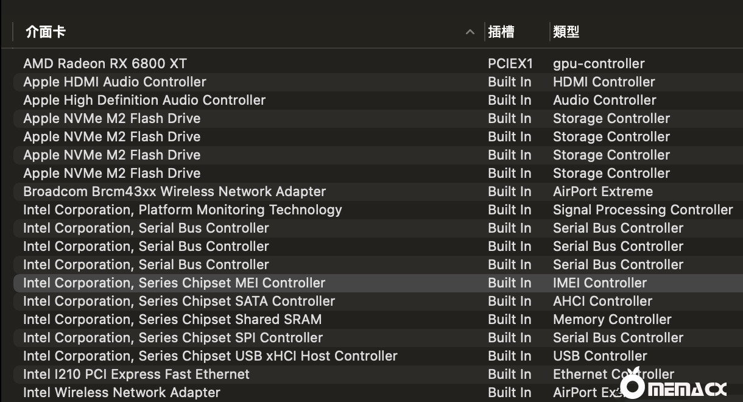Sort by the 插槽 column header

(501, 32)
